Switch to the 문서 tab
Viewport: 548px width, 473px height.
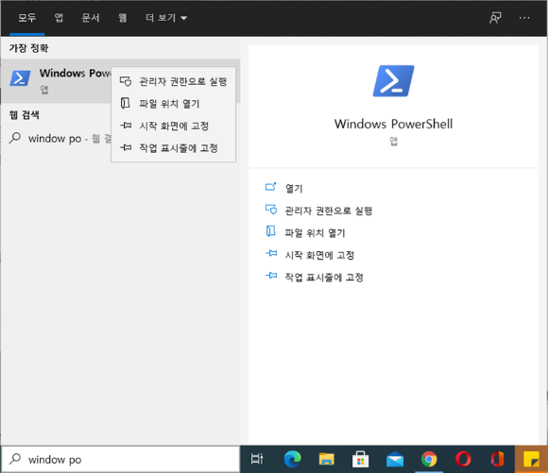[91, 18]
